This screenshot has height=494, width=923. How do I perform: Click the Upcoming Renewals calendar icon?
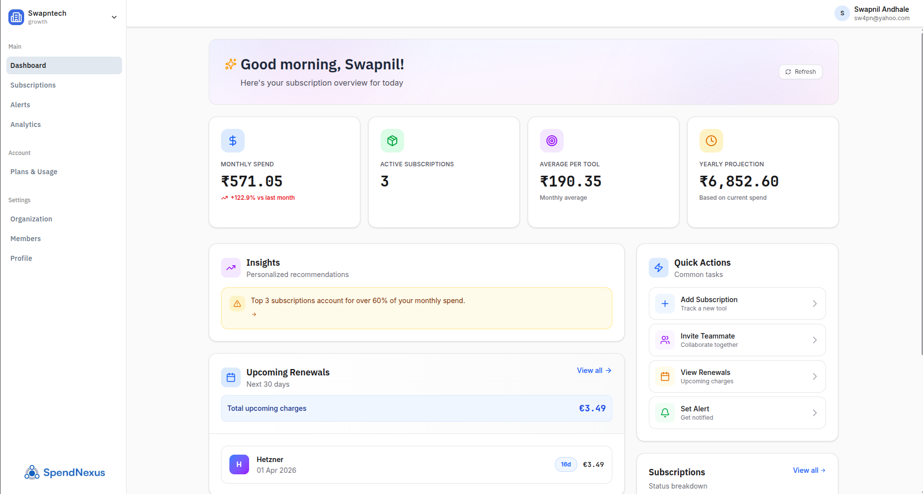230,377
